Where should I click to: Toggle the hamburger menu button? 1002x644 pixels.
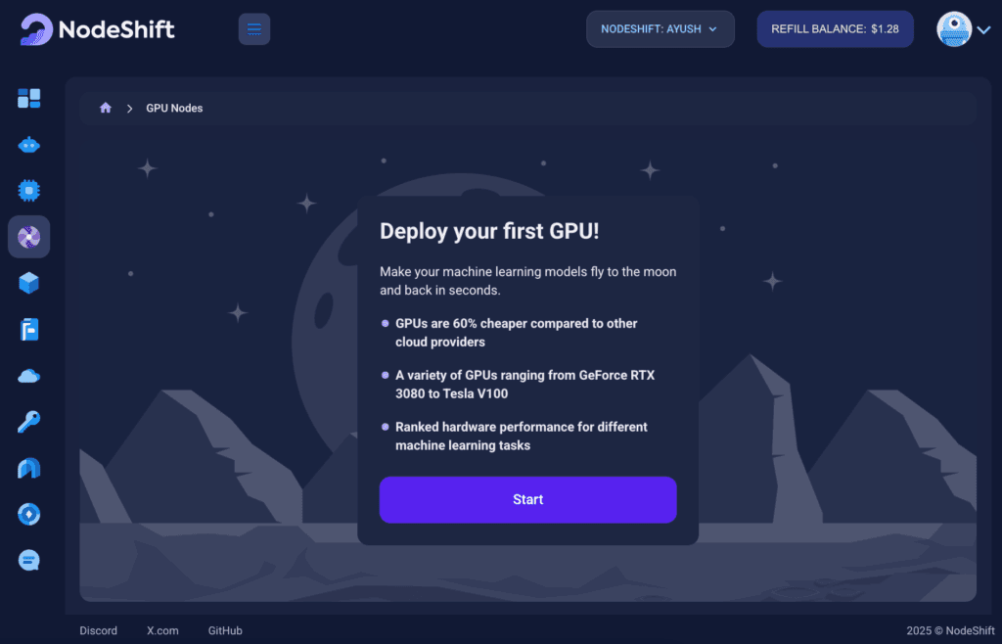[254, 29]
